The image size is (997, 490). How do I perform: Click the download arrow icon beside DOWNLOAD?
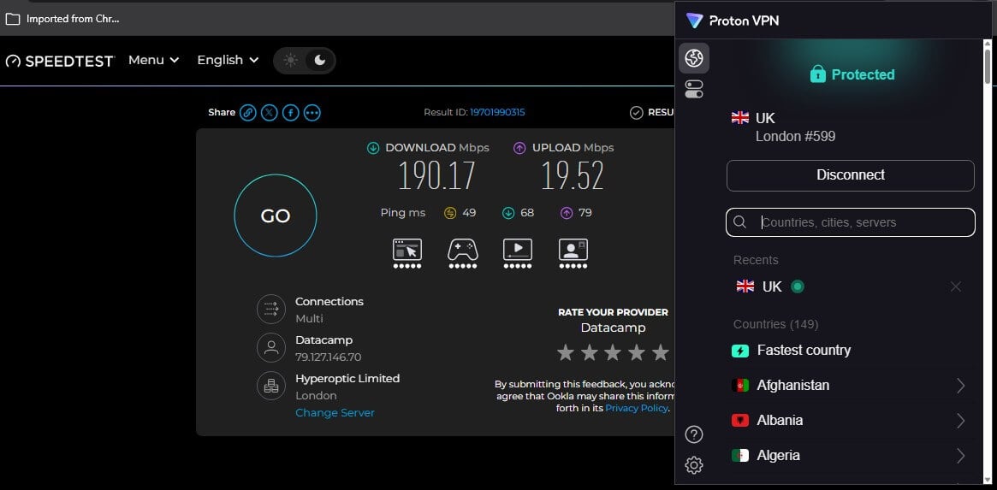pyautogui.click(x=373, y=148)
